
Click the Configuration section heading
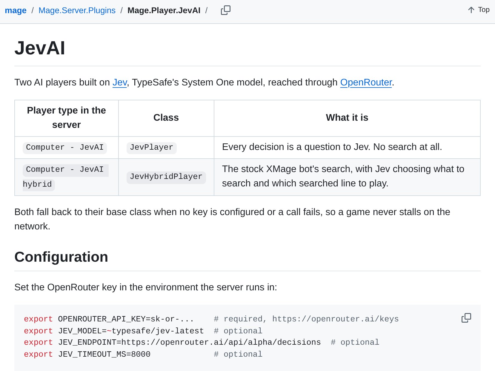tap(61, 257)
